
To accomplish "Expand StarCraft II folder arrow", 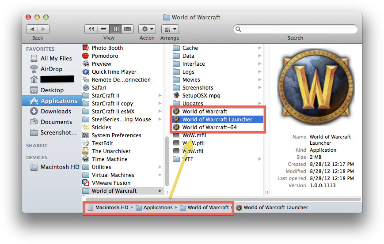I will pos(160,96).
